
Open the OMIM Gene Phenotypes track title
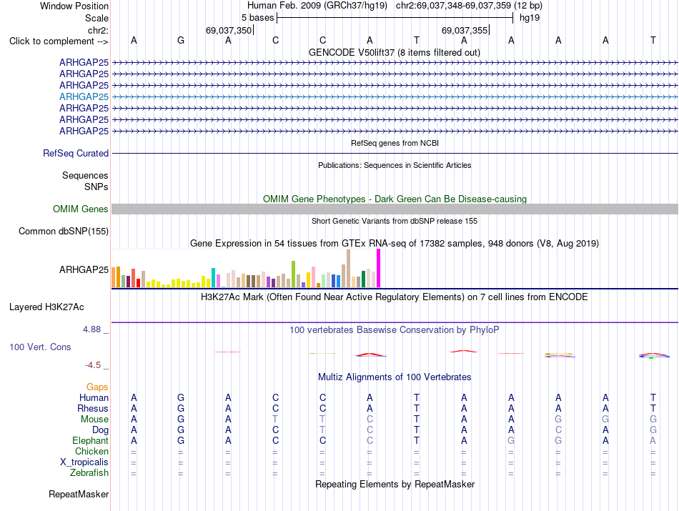point(395,199)
